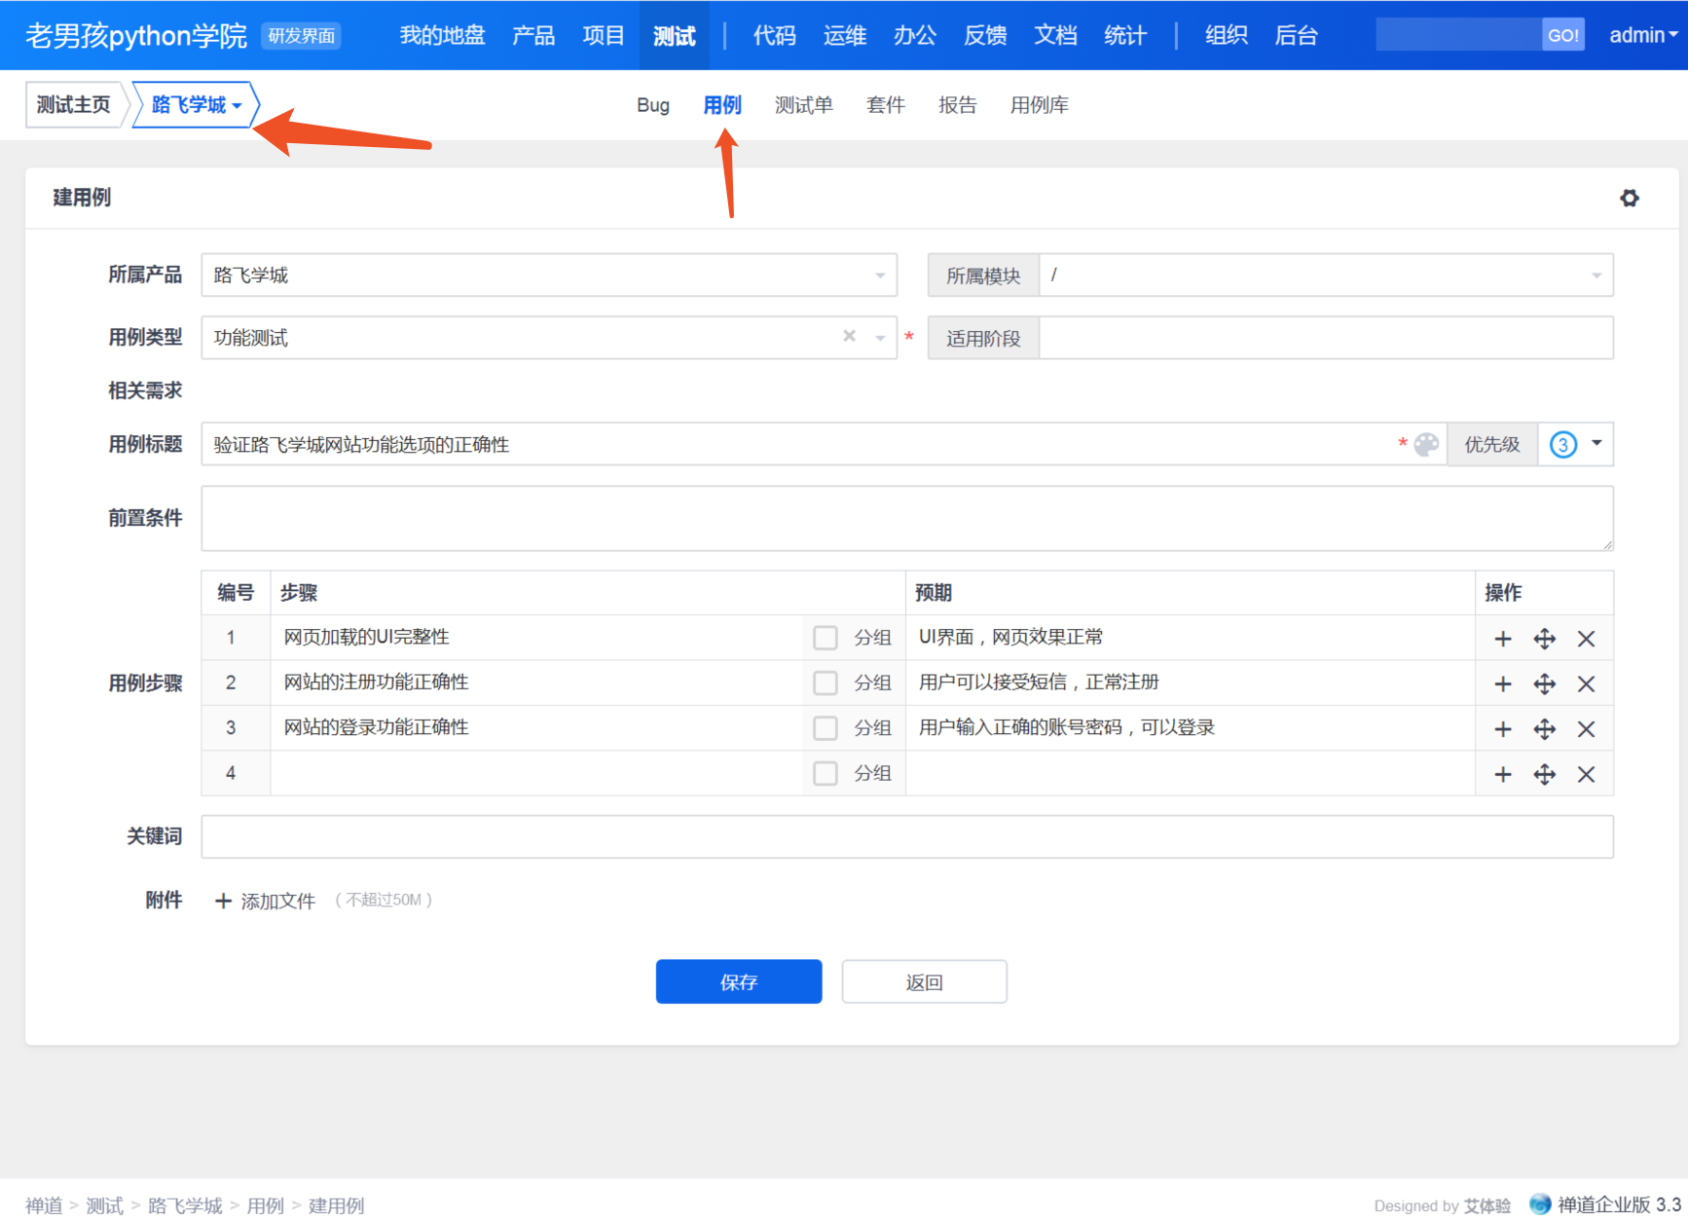This screenshot has width=1688, height=1219.
Task: Enable 分组 checkbox on step 2
Action: pos(826,683)
